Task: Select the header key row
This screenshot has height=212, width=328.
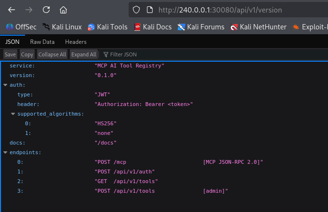Action: coord(28,104)
